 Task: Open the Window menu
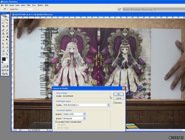[40, 5]
